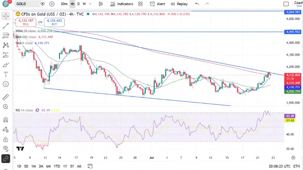Image resolution: width=303 pixels, height=170 pixels.
Task: Set range to 5Y
Action: point(72,166)
